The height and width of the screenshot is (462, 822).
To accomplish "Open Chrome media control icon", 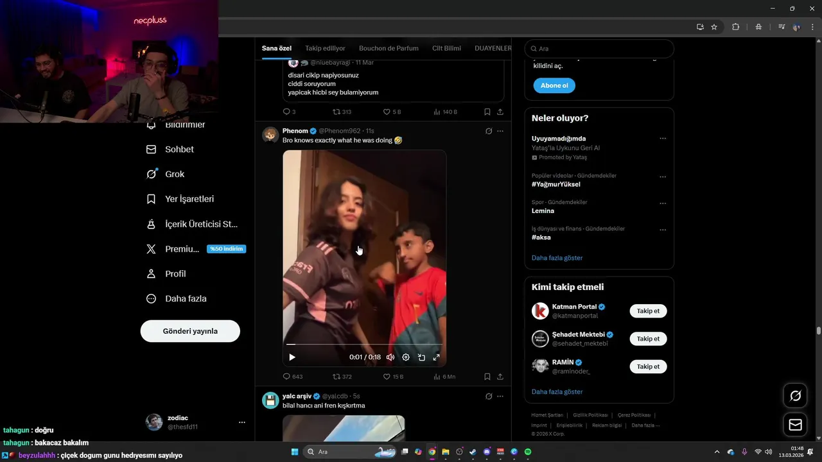I will point(781,27).
